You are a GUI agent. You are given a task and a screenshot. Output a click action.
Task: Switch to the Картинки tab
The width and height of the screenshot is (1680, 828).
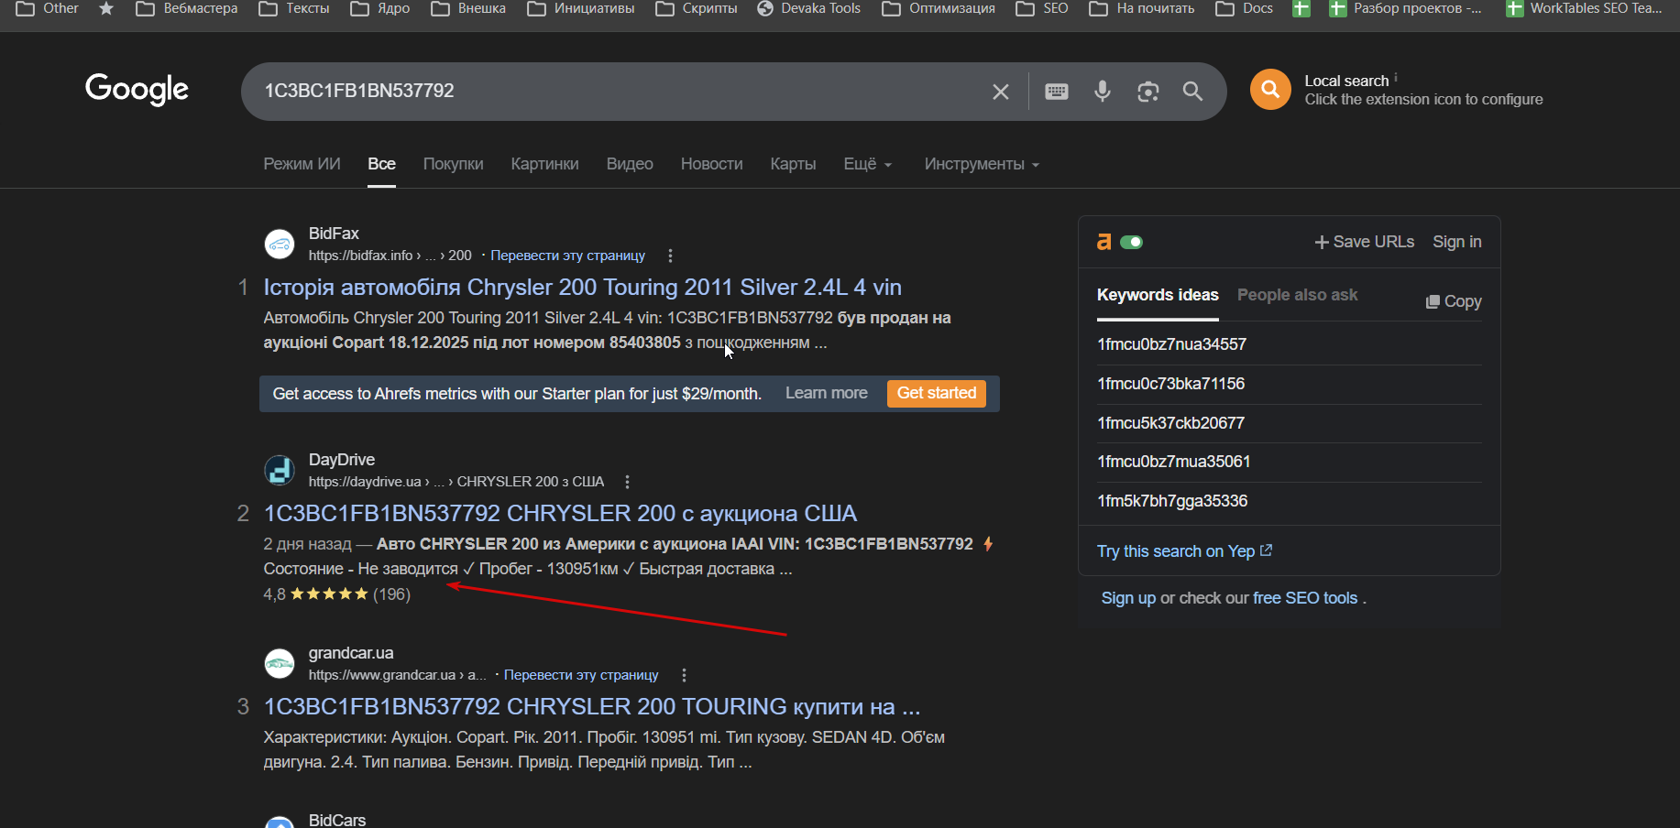pyautogui.click(x=544, y=164)
